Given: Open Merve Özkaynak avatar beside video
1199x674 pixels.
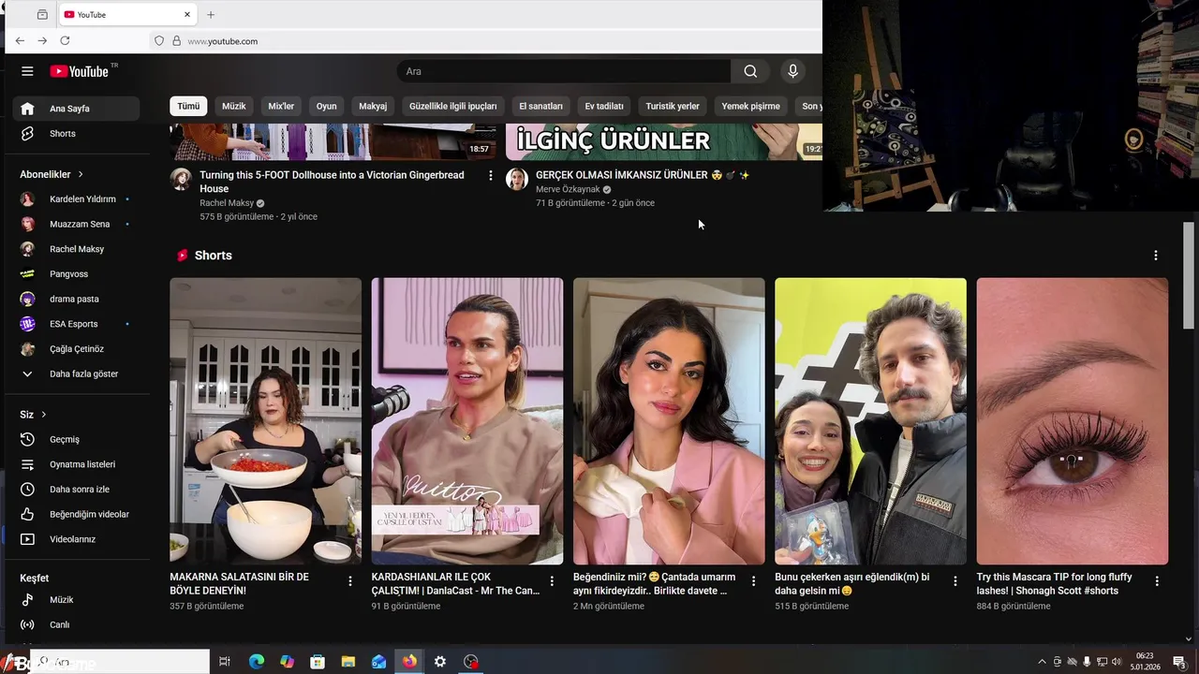Looking at the screenshot, I should (517, 179).
